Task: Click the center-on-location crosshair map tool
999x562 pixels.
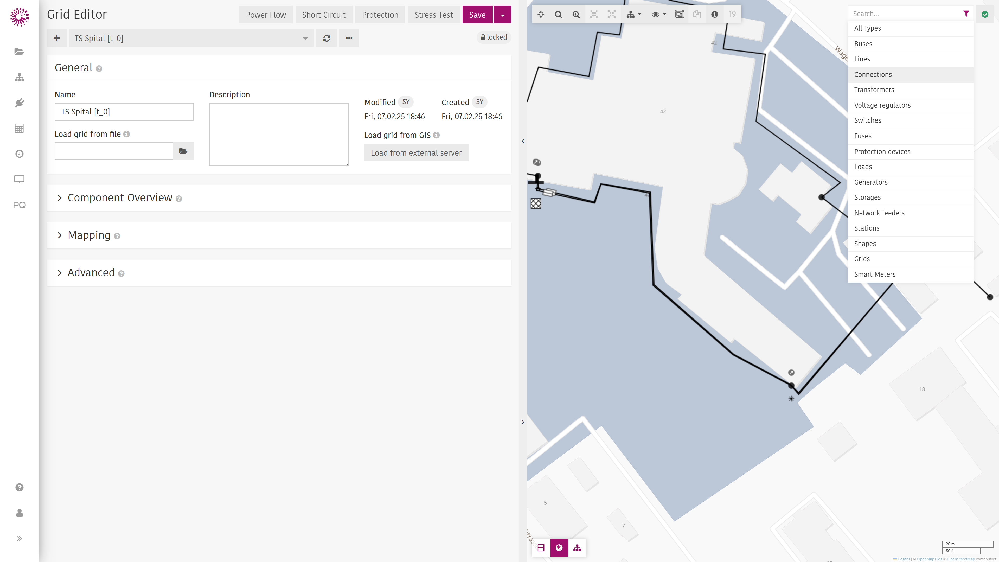Action: coord(541,14)
